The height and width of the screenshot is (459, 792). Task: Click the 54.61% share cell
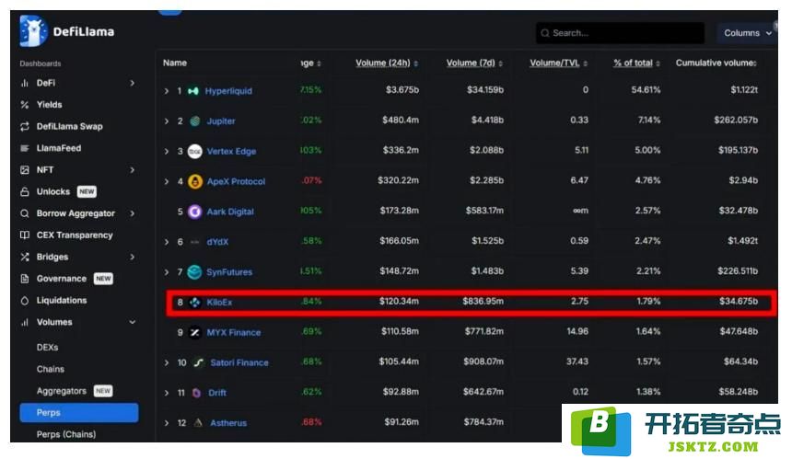pyautogui.click(x=646, y=90)
